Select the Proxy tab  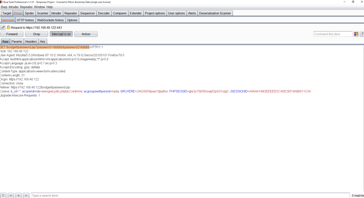[x=18, y=13]
